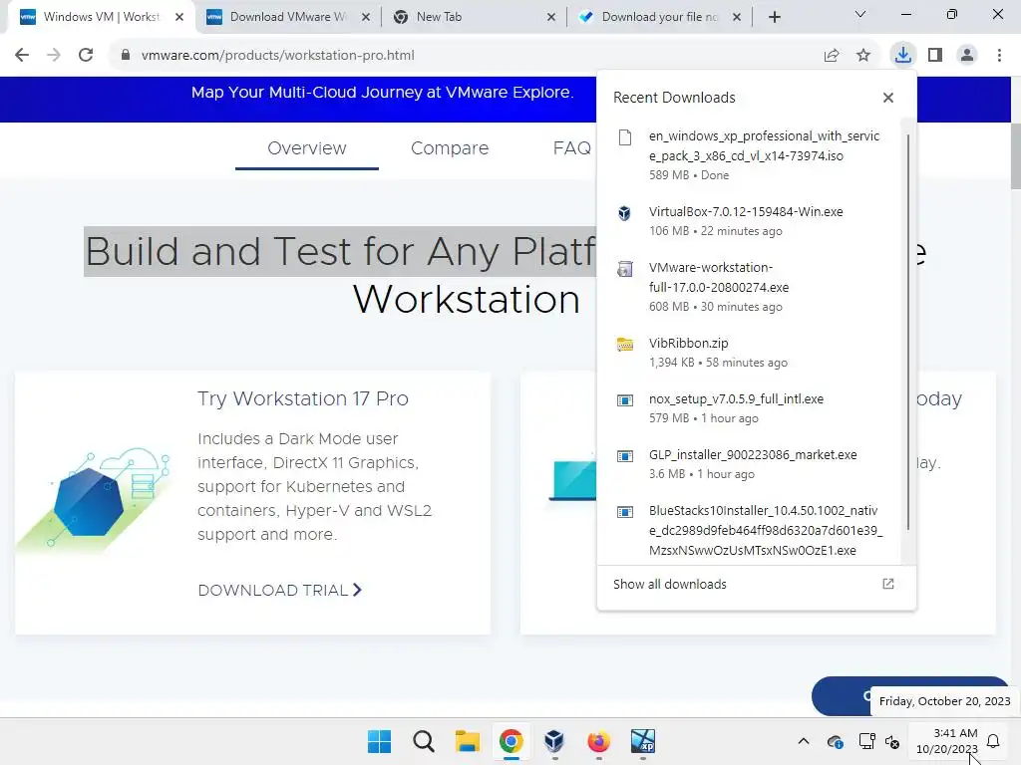Screen dimensions: 1021x765
Task: Open the tab search dropdown
Action: [860, 14]
